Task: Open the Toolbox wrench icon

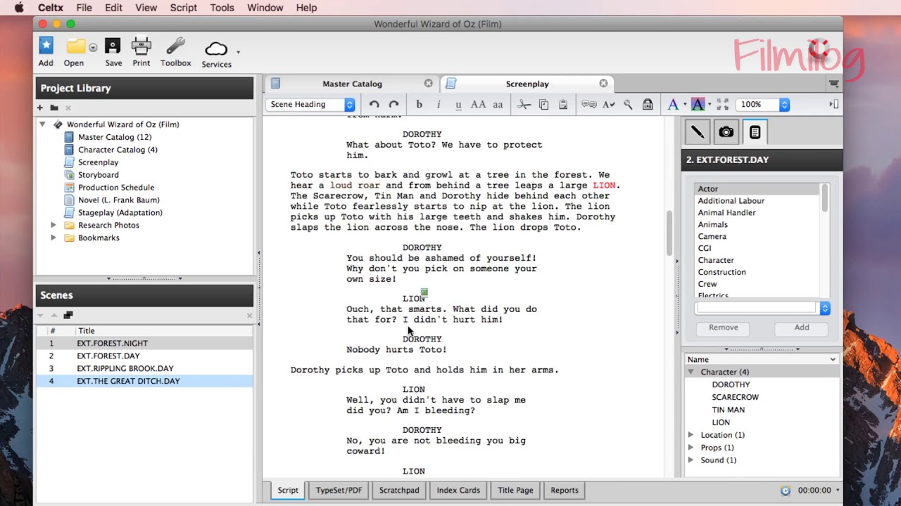Action: (175, 46)
